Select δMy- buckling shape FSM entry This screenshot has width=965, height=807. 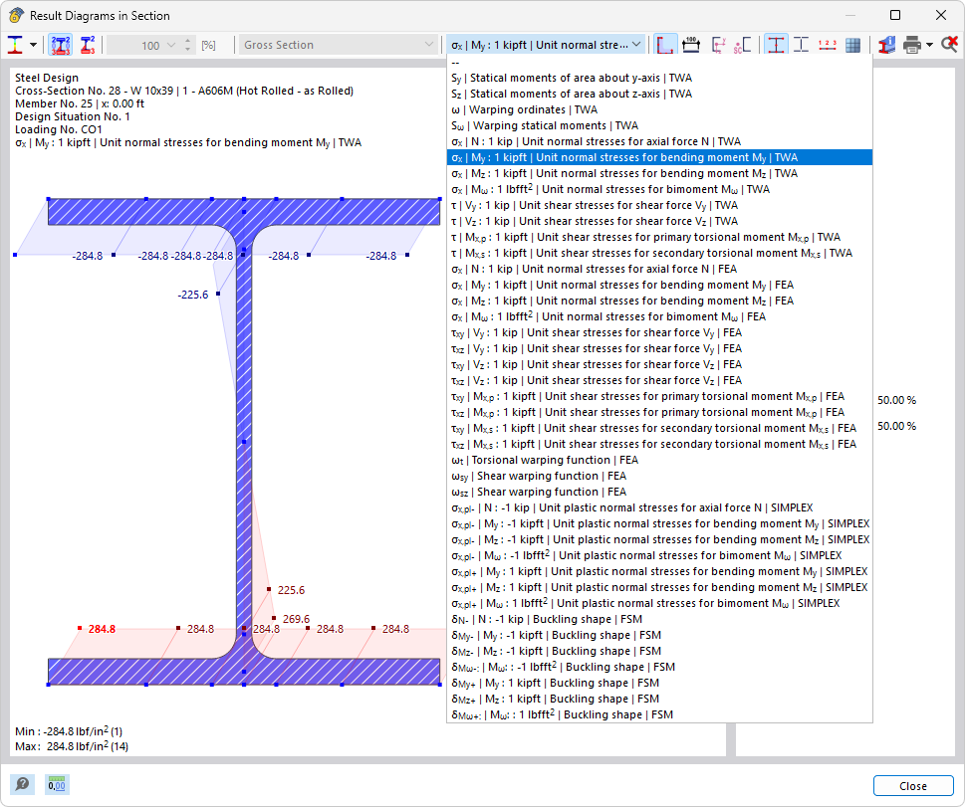(659, 636)
